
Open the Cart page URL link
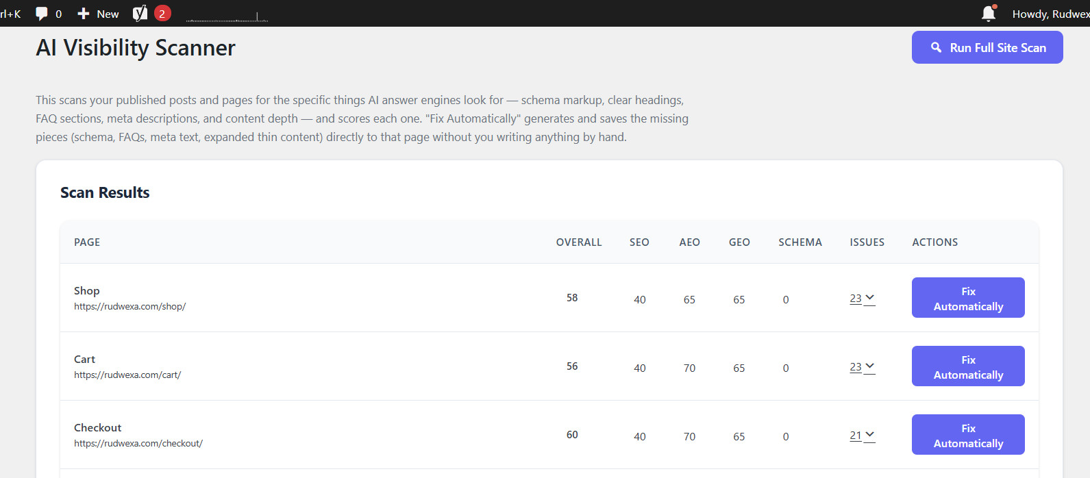[x=127, y=375]
